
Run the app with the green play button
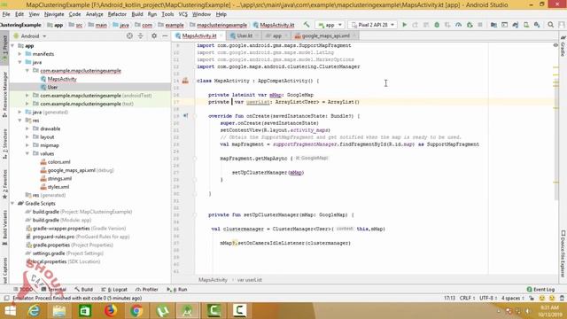coord(405,25)
